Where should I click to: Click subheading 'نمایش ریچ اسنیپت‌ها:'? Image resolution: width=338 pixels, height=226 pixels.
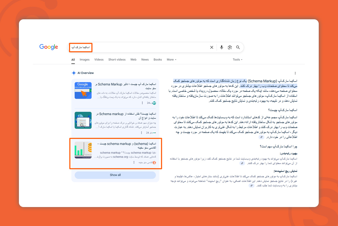click(285, 171)
